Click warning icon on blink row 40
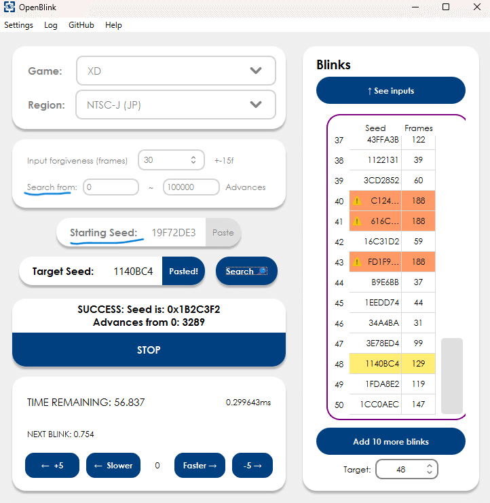This screenshot has width=490, height=503. coord(357,201)
